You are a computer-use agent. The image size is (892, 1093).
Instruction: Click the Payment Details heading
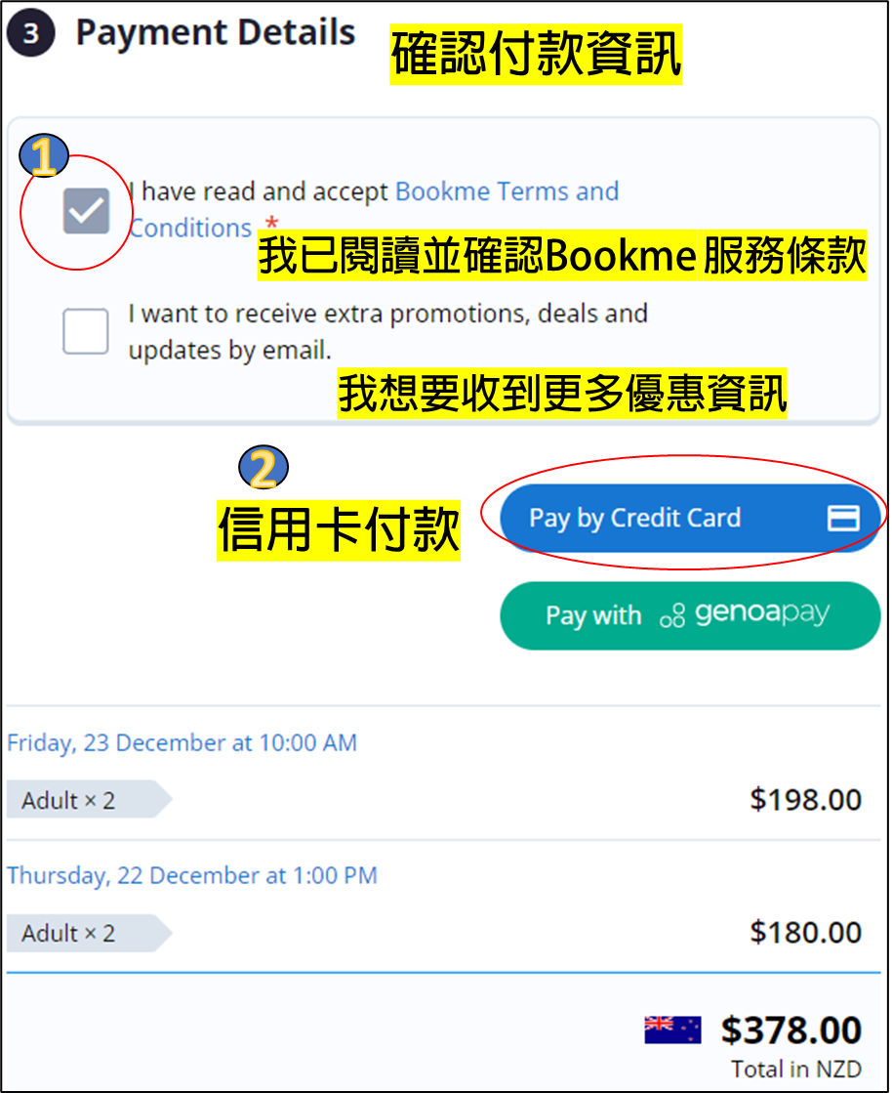(215, 33)
